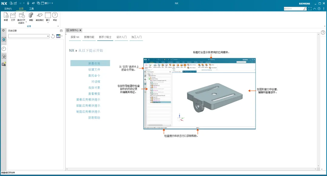Open the 创建文件 tip link

click(94, 69)
